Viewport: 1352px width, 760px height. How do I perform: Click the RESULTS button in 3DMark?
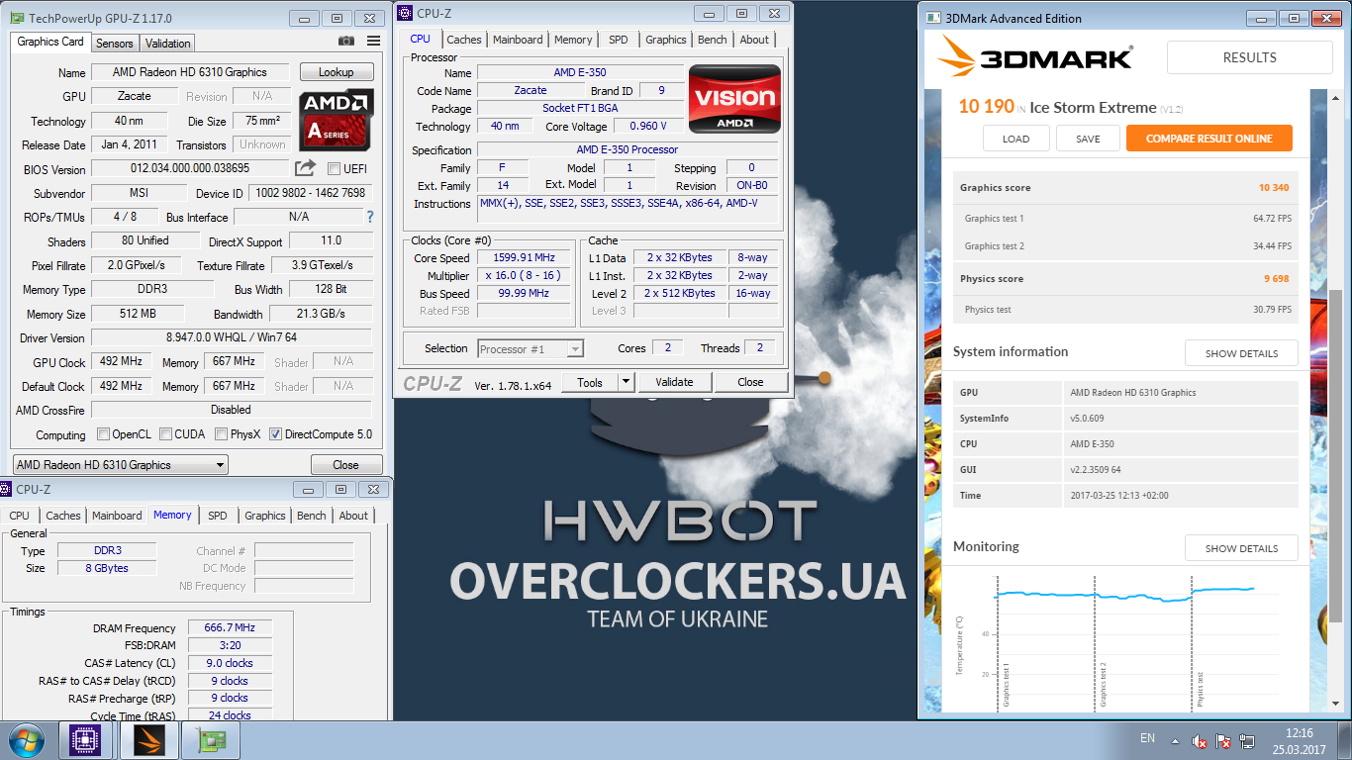(x=1249, y=57)
